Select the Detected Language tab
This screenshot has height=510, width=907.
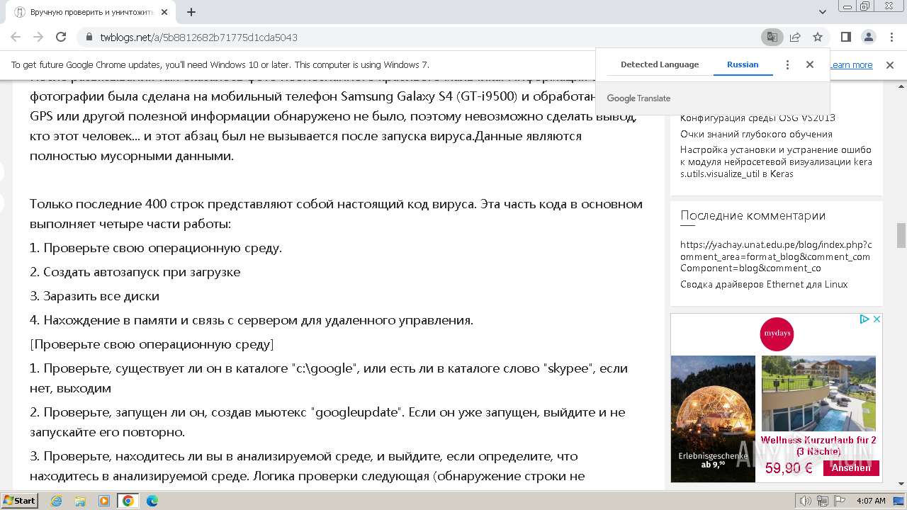pos(660,64)
